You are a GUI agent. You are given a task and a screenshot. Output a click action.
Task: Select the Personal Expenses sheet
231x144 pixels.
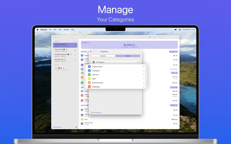click(x=65, y=55)
